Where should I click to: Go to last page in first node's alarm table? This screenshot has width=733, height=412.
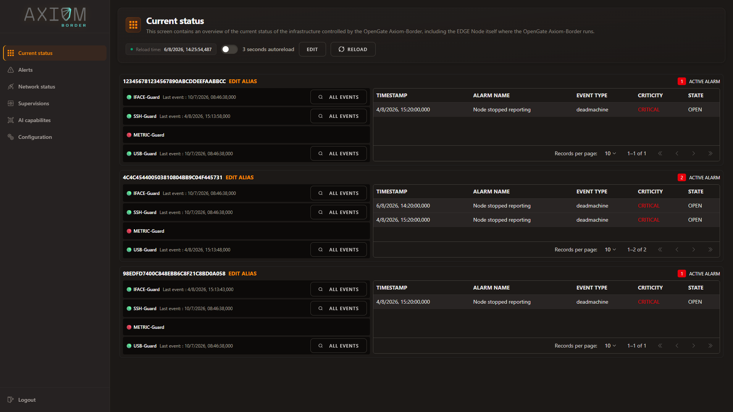point(710,153)
